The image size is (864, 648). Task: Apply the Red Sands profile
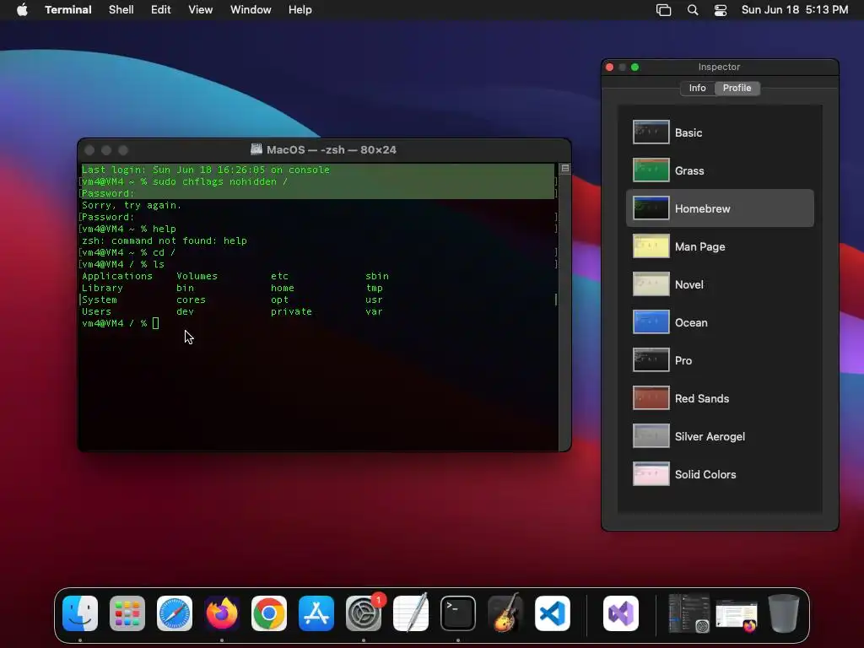pos(720,398)
